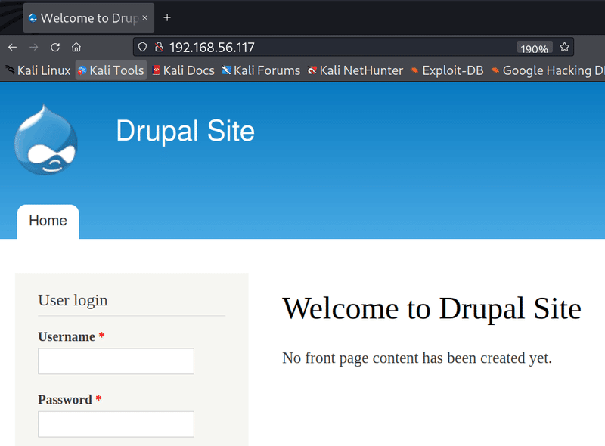Click the User login block heading
The width and height of the screenshot is (605, 446).
point(73,300)
